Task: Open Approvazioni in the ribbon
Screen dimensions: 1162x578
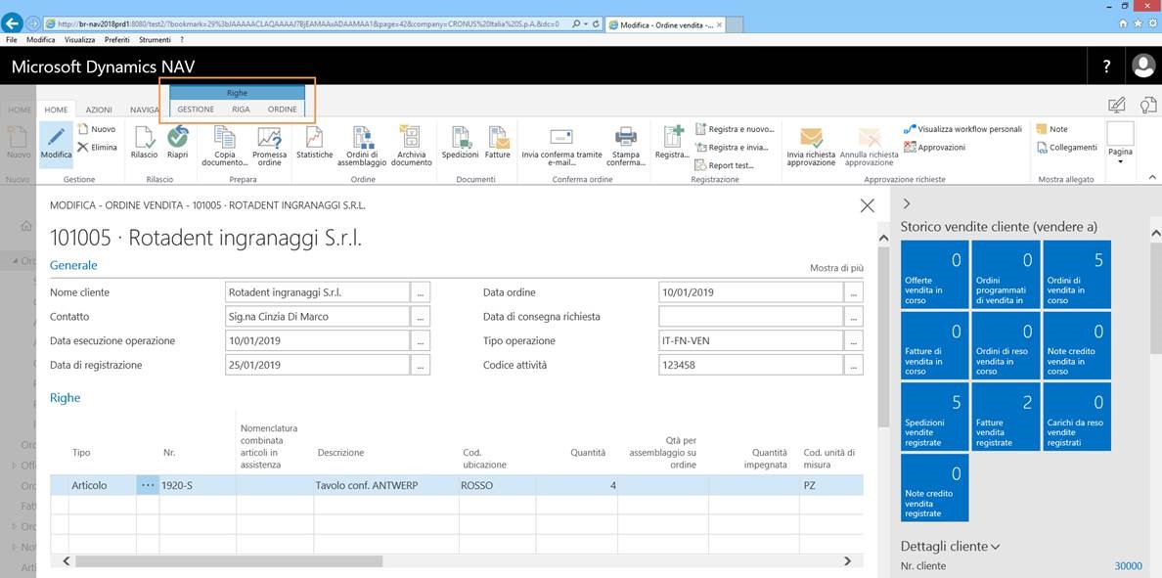Action: coord(934,147)
